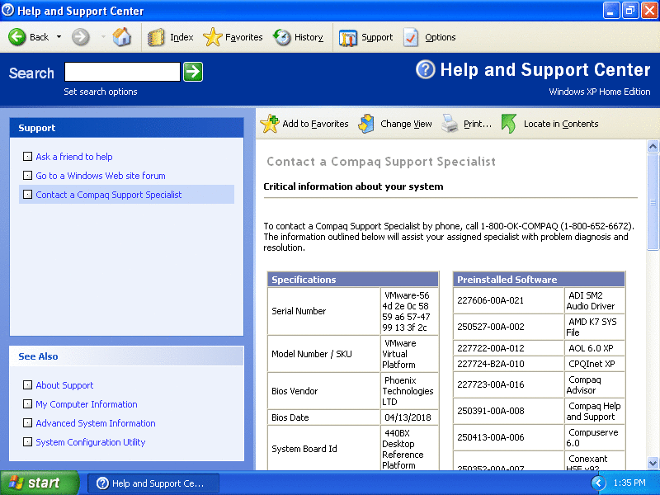Click the Support toolbar icon
The height and width of the screenshot is (495, 660).
[x=348, y=37]
